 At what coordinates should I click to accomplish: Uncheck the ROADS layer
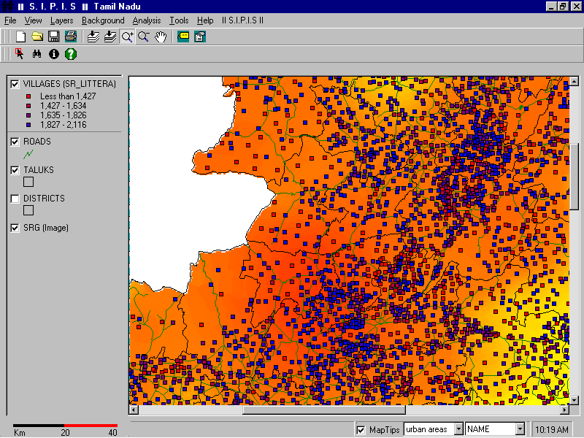tap(15, 142)
